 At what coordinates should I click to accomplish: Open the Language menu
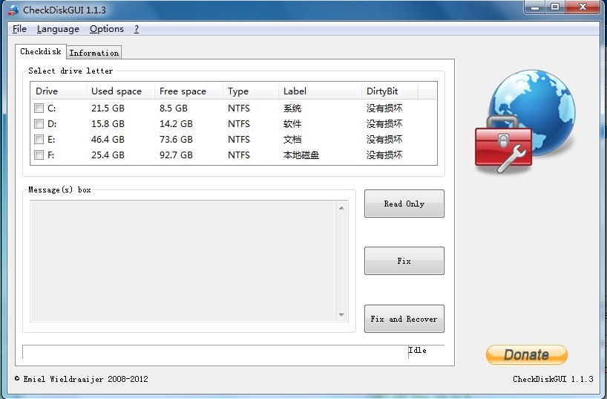(58, 29)
